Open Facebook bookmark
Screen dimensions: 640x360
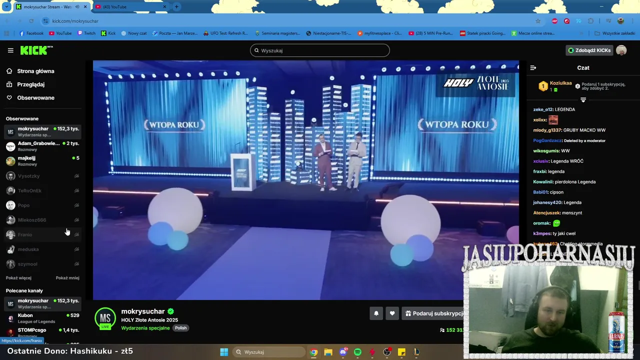tap(31, 33)
